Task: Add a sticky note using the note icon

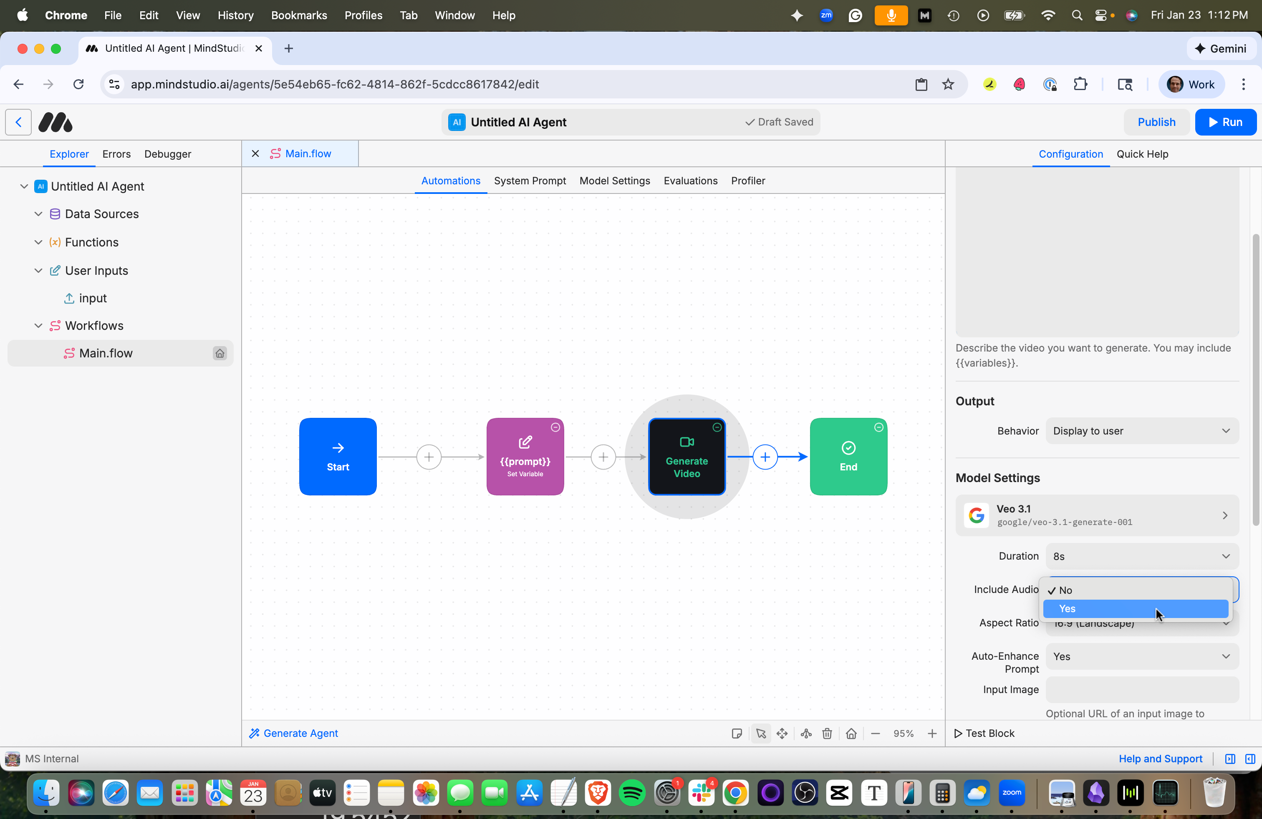Action: [737, 733]
